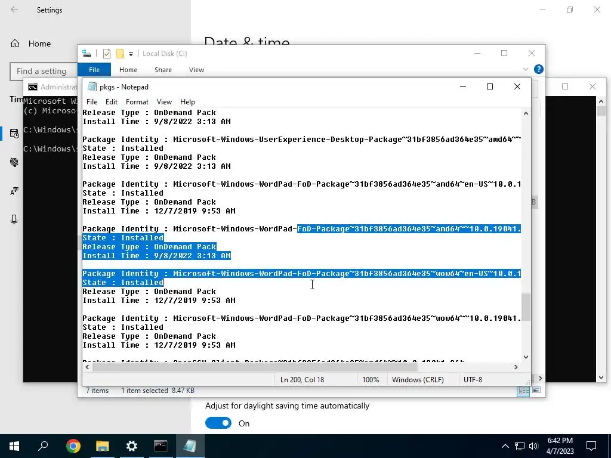Open clock showing 6:42 PM
Screen dimensions: 611x458
tap(560, 446)
